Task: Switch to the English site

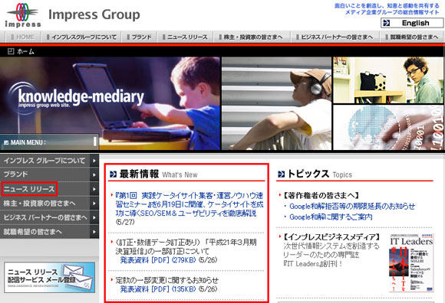Action: pyautogui.click(x=412, y=23)
